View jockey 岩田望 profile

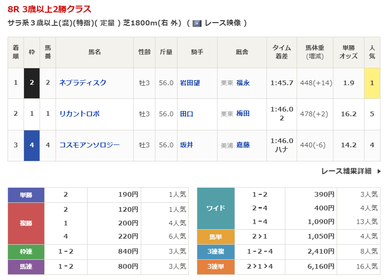pyautogui.click(x=190, y=83)
